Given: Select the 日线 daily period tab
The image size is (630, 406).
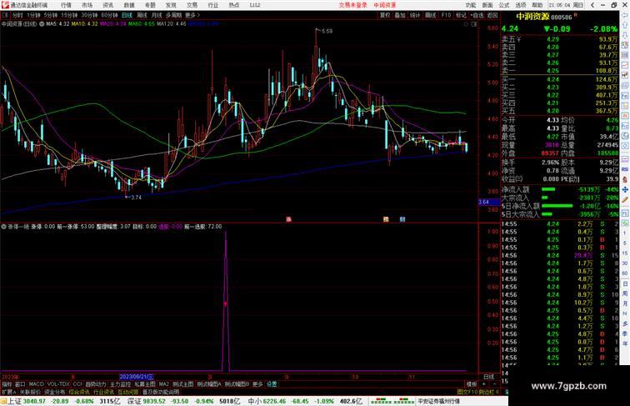Looking at the screenshot, I should (127, 15).
